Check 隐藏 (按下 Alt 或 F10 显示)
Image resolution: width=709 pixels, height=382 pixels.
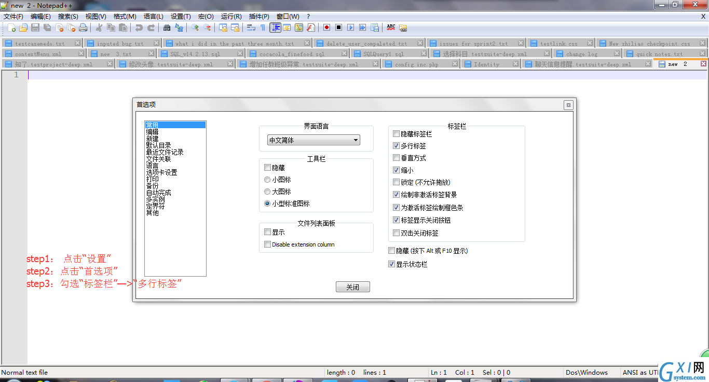391,251
